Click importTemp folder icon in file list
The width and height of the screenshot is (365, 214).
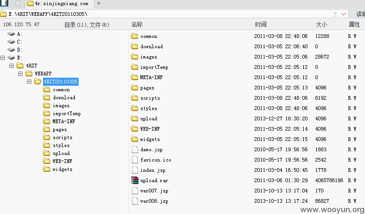[135, 67]
